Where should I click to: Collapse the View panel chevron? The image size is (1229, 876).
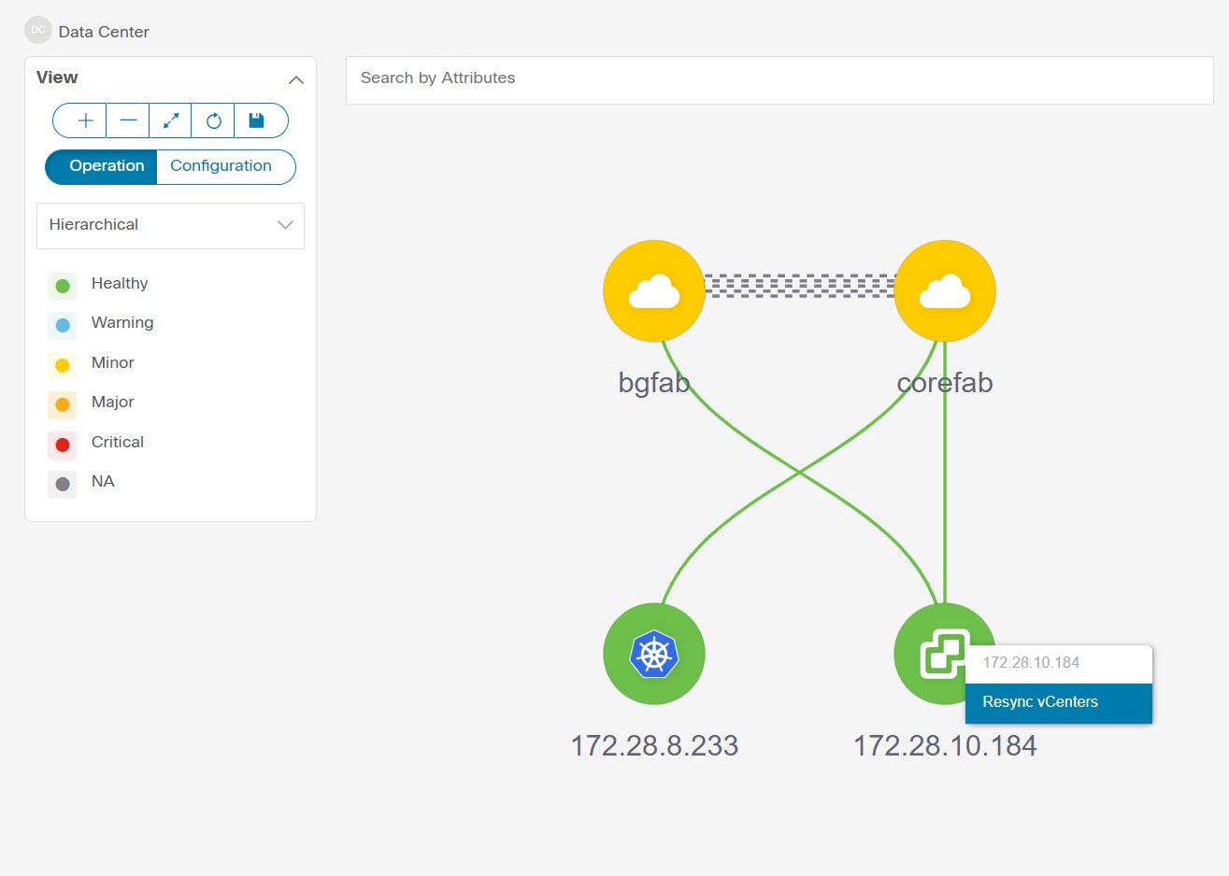[296, 80]
